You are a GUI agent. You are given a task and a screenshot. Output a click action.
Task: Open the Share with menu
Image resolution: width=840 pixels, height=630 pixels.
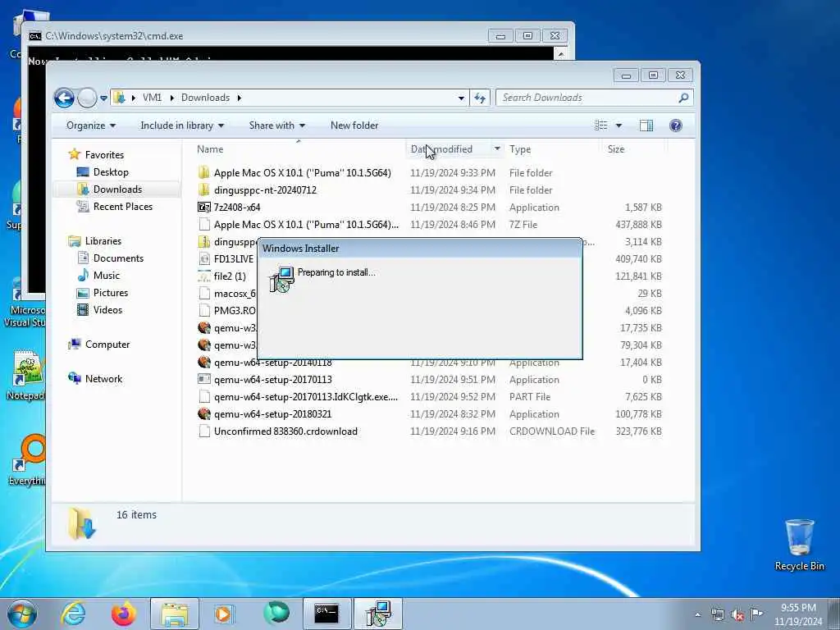[276, 126]
